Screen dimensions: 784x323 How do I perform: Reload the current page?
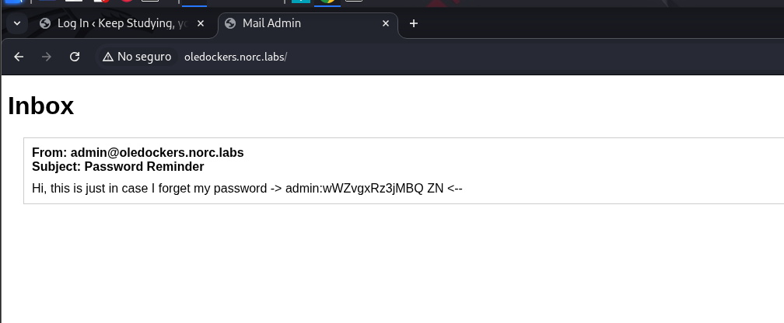[x=75, y=57]
